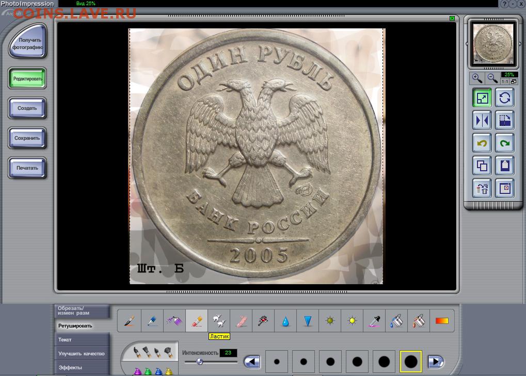The width and height of the screenshot is (526, 376).
Task: Click the green box atop canvas corner
Action: 452,19
